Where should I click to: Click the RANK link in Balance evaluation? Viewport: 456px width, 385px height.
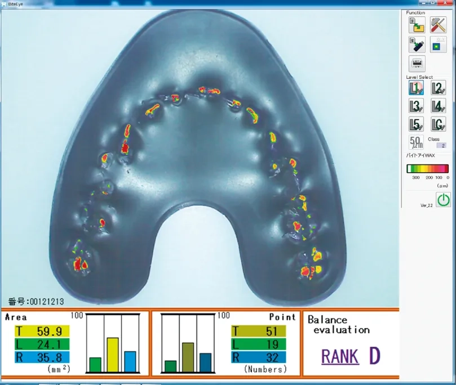(339, 356)
